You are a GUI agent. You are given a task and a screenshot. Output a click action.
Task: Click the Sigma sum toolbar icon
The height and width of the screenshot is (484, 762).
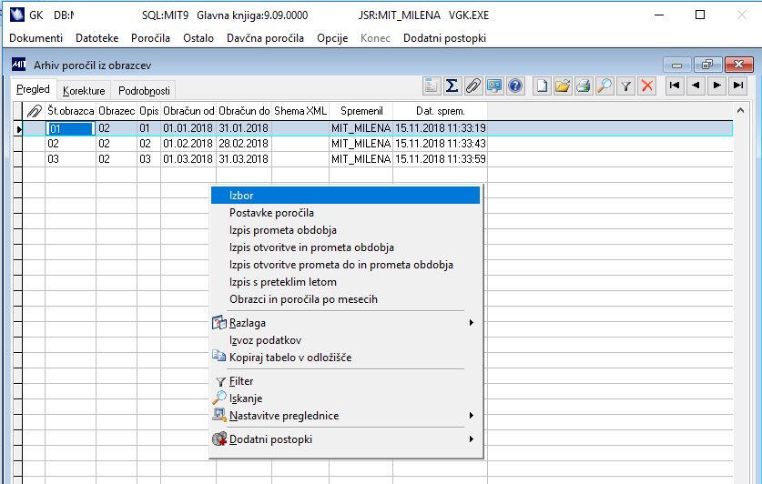pyautogui.click(x=452, y=86)
